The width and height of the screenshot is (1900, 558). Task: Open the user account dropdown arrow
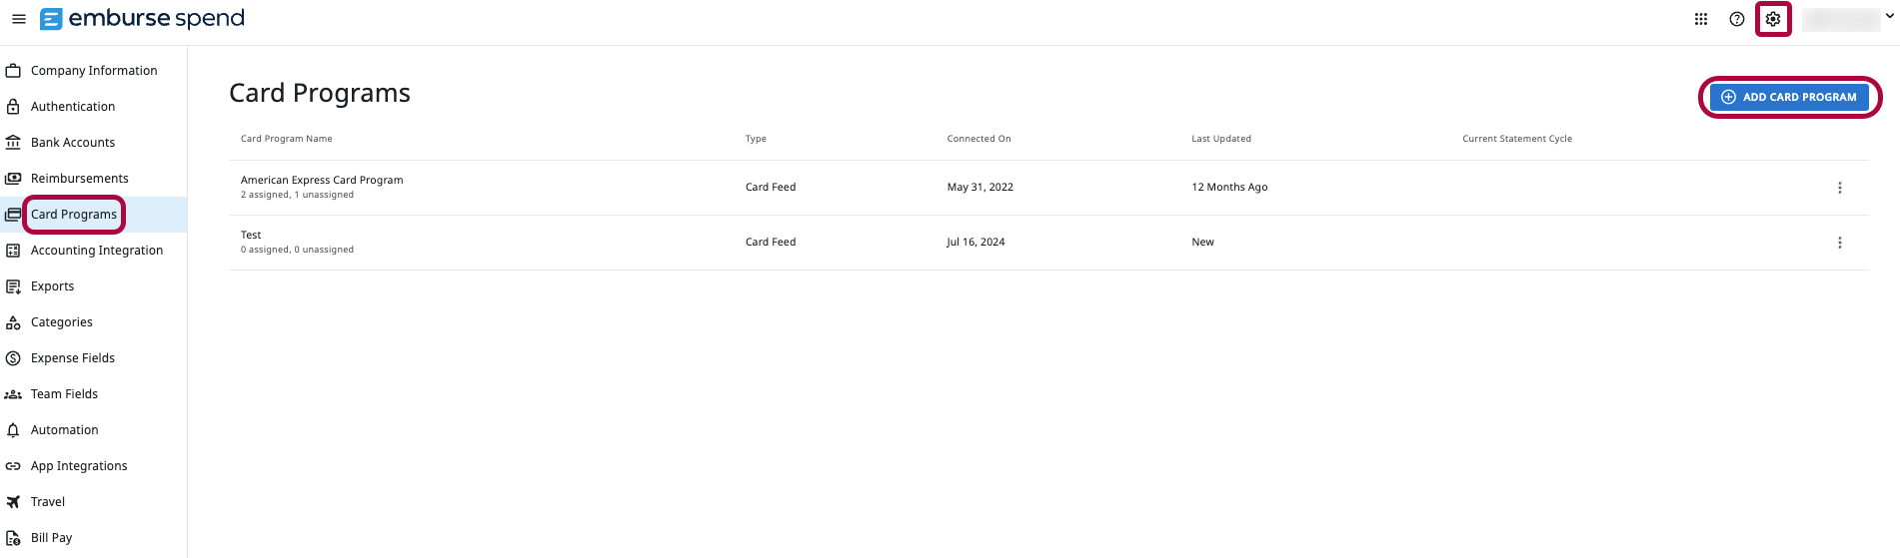(1889, 17)
